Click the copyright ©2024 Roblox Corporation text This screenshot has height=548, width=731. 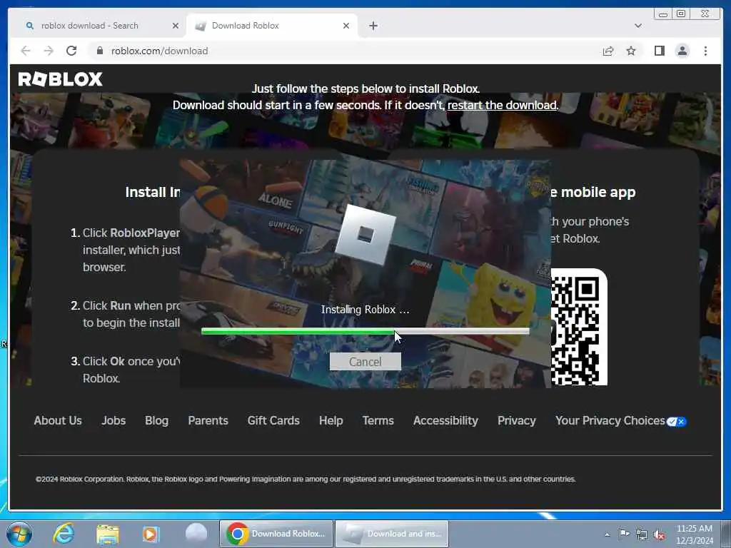coord(306,479)
